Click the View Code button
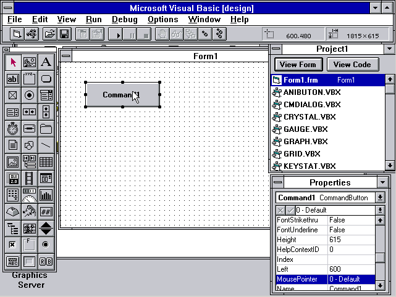The height and width of the screenshot is (297, 396). coord(352,65)
